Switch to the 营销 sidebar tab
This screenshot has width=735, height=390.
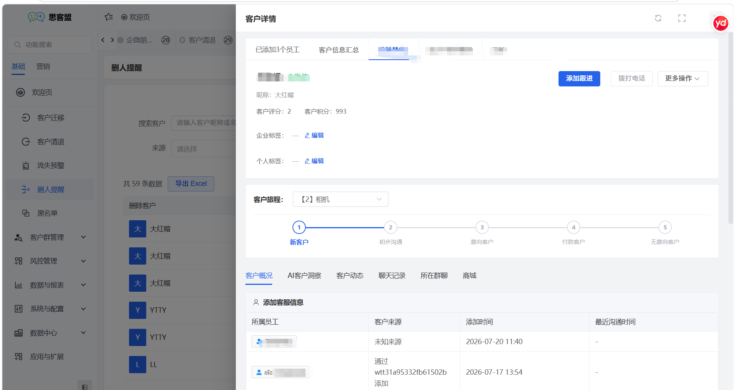pos(43,67)
